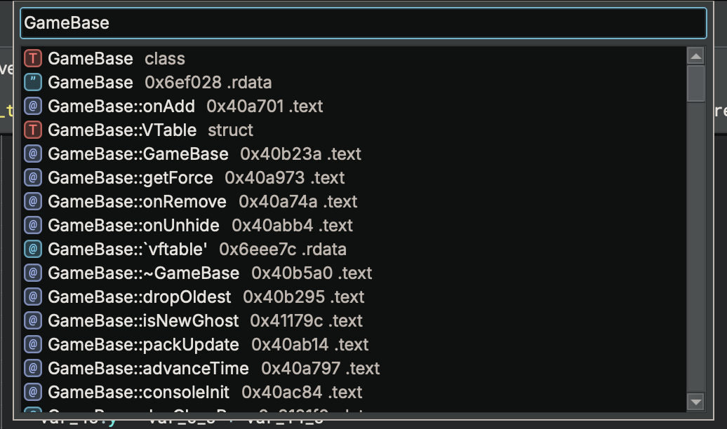The width and height of the screenshot is (727, 429).
Task: Select the GameBase::dropOldest search result
Action: [x=133, y=297]
